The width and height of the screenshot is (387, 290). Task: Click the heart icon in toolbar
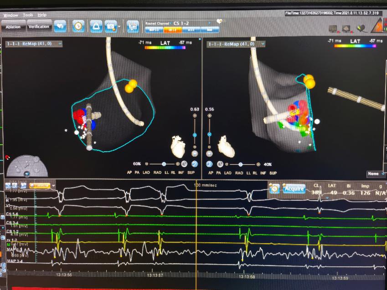60,26
